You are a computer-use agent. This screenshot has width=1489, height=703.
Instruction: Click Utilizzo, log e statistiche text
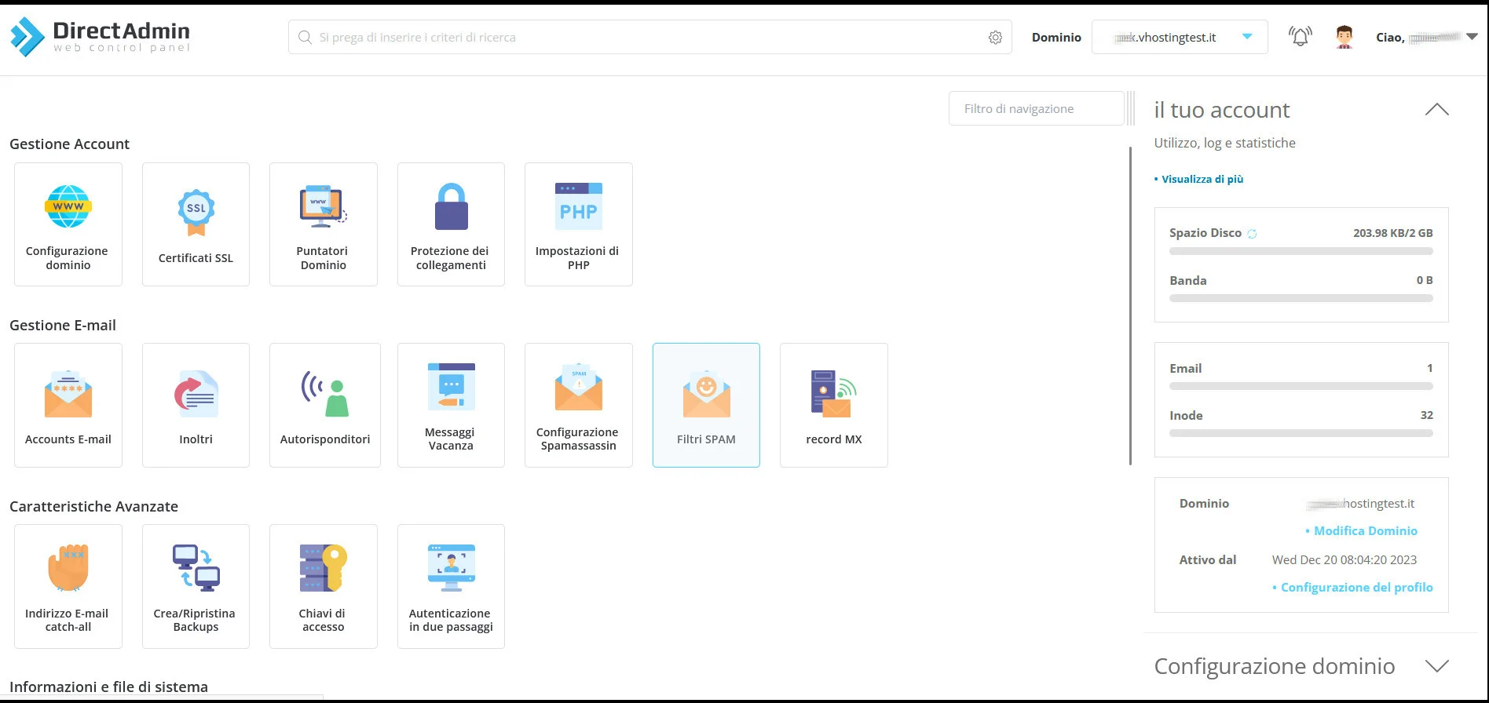1224,143
